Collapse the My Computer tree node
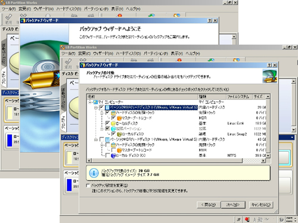The image size is (298, 223). tap(90, 102)
